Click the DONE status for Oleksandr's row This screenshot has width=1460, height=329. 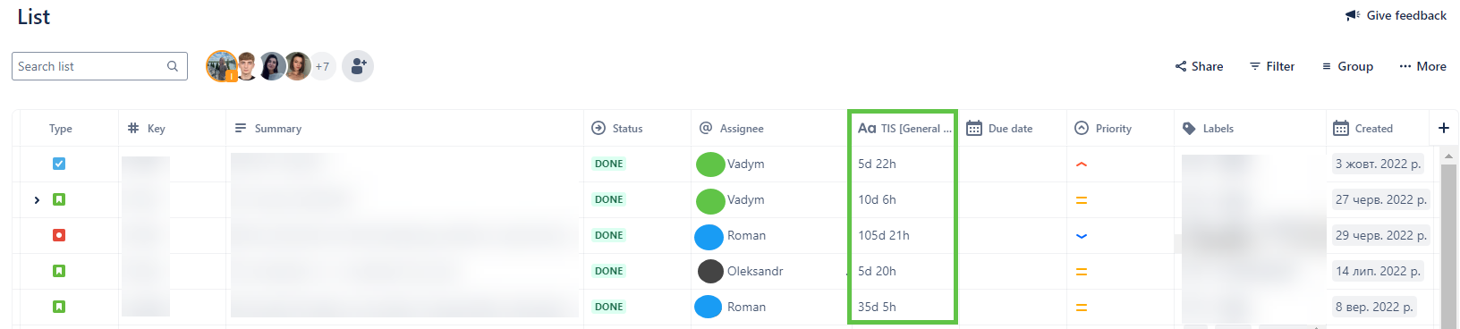pyautogui.click(x=609, y=271)
